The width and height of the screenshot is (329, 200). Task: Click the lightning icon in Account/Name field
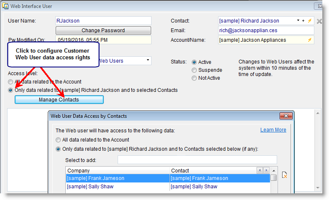click(310, 40)
